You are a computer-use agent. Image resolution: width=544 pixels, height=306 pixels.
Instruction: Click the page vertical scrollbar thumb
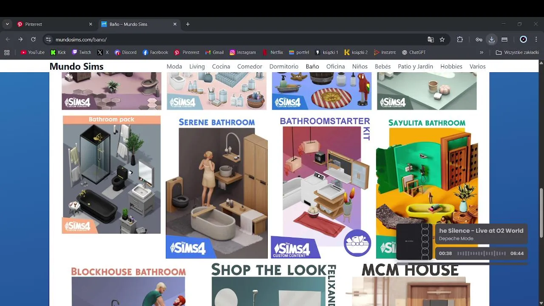coord(541,213)
